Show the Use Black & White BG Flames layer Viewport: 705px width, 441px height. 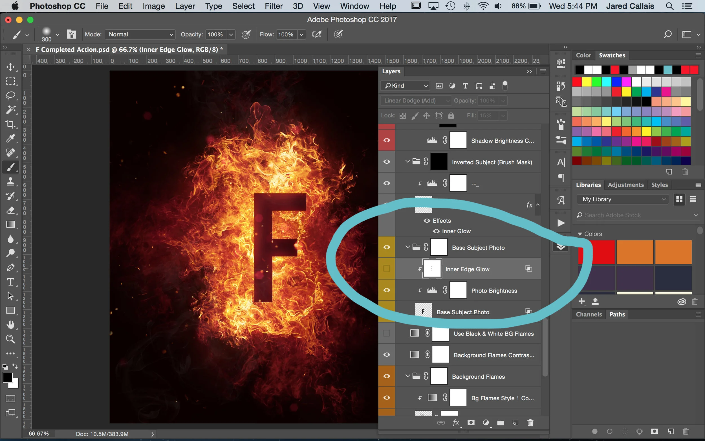tap(386, 333)
